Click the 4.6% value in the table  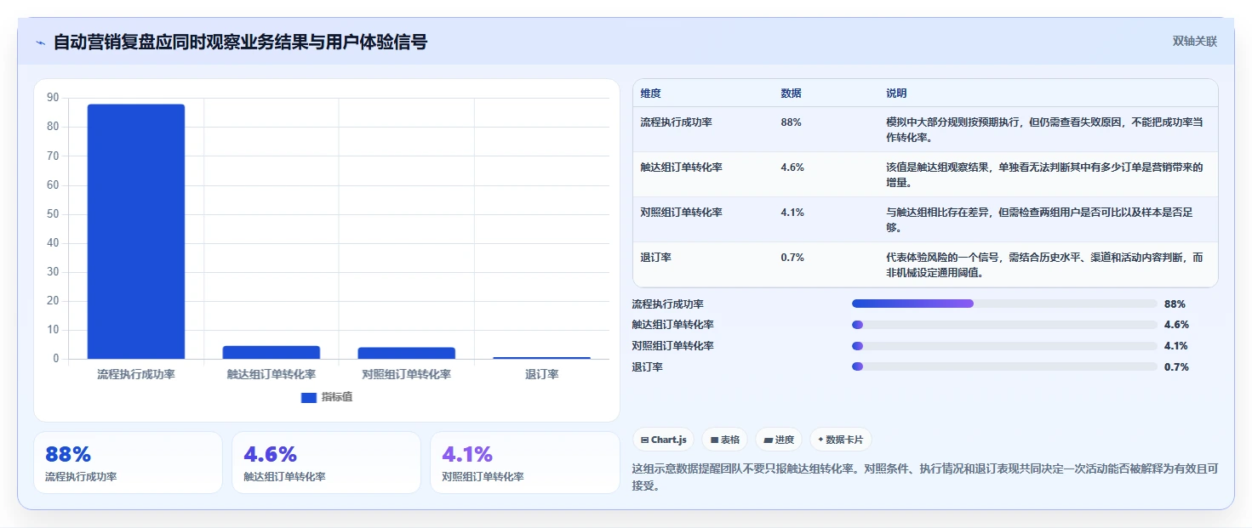[x=792, y=167]
